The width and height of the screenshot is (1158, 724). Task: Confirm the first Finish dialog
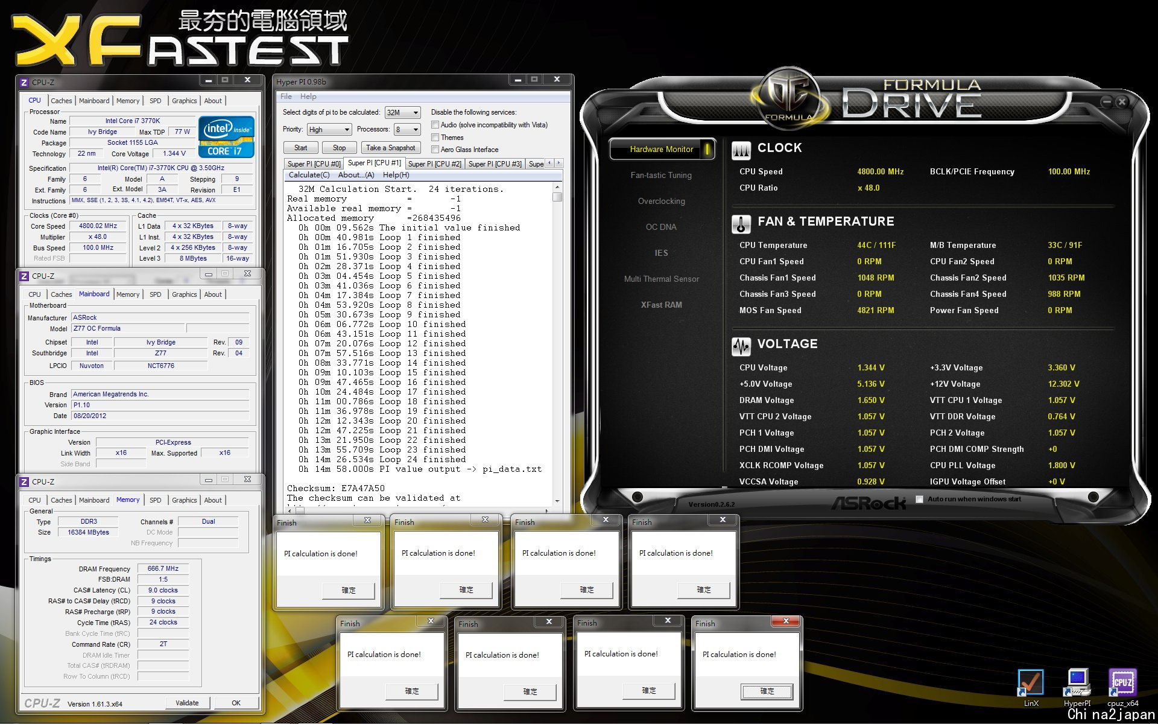tap(349, 590)
